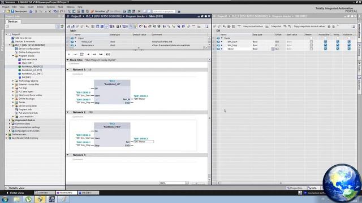Toggle Writable checkbox for btn_Stop

tap(338, 45)
